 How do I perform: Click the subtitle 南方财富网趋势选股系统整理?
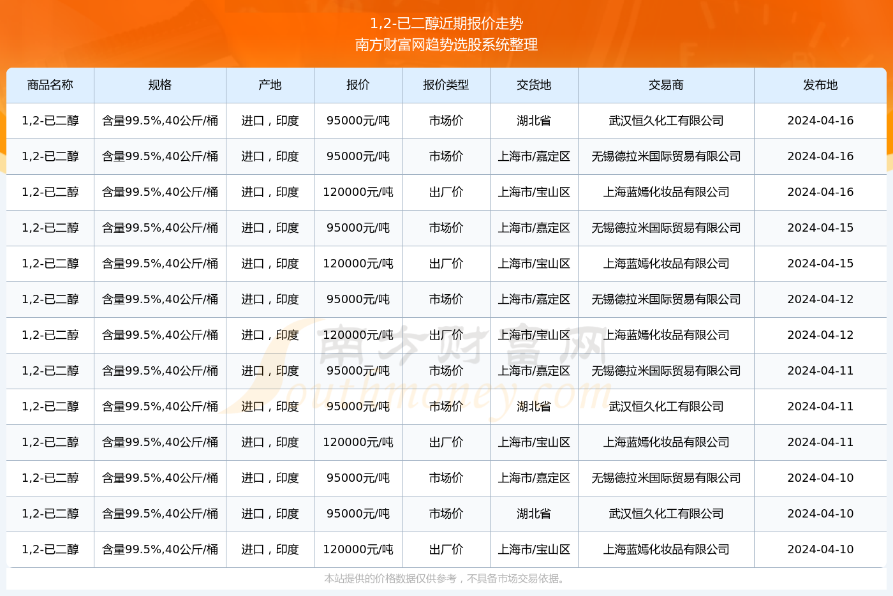447,45
